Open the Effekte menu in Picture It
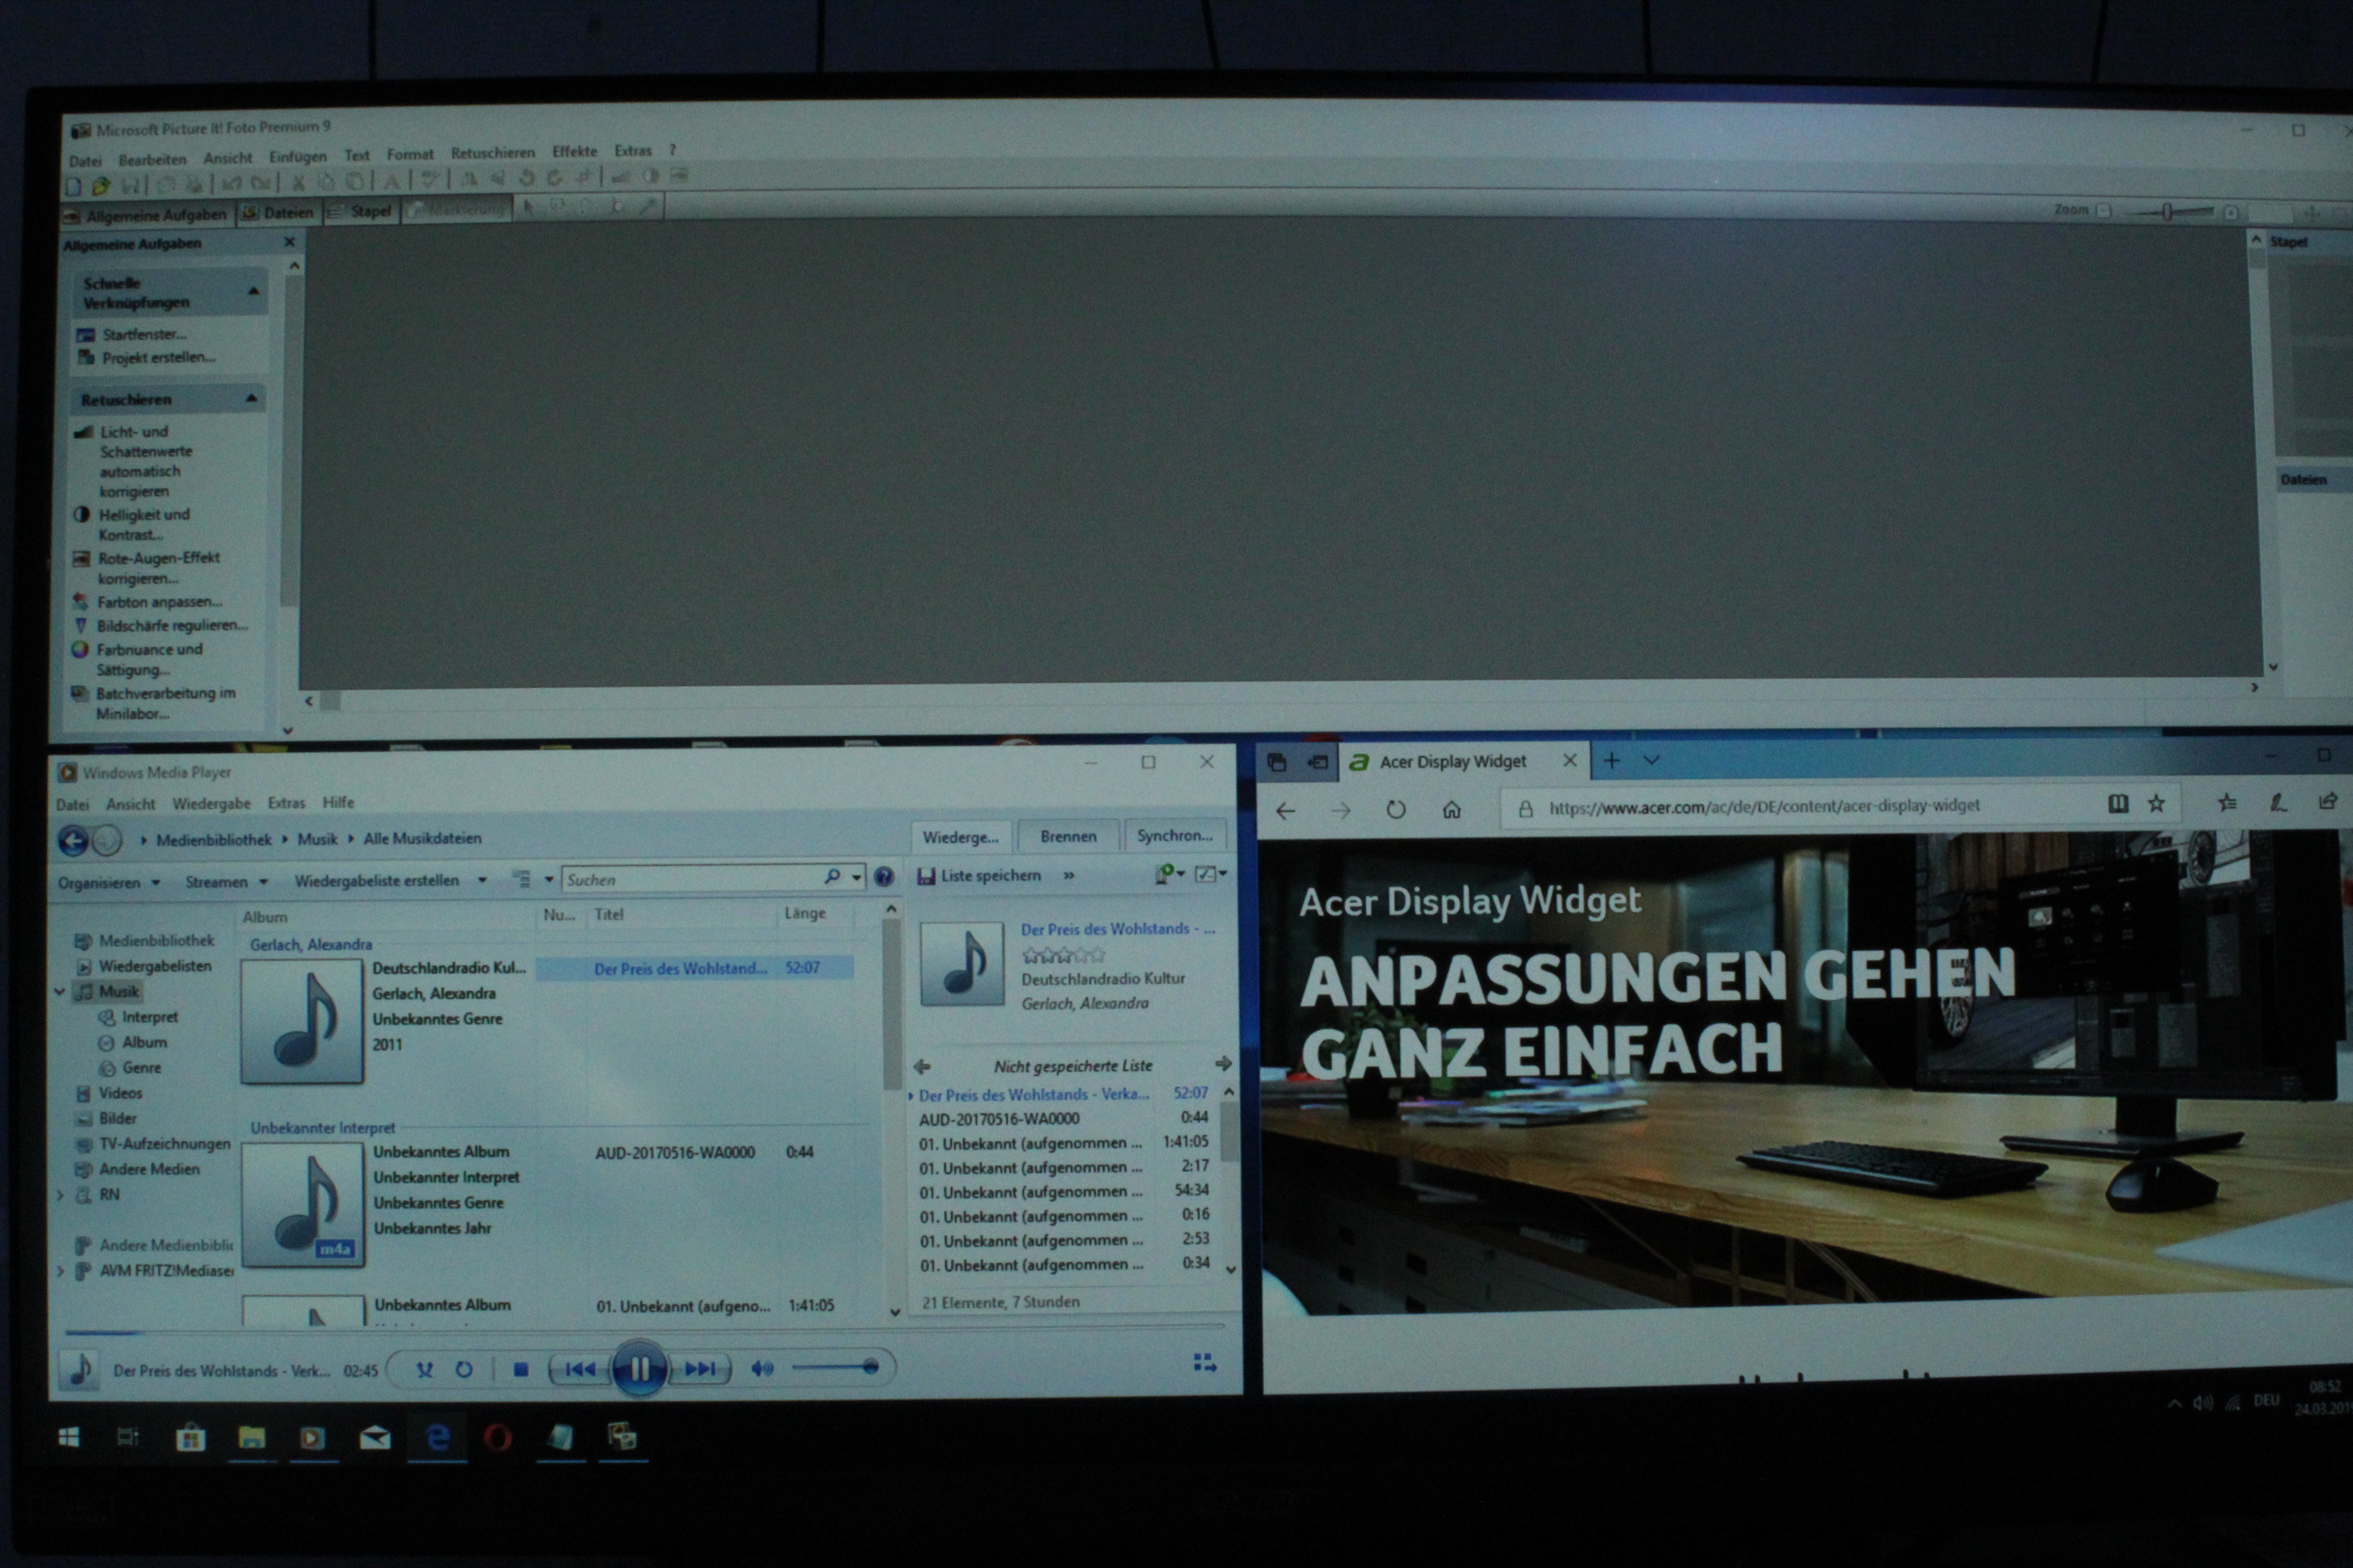 pos(574,151)
